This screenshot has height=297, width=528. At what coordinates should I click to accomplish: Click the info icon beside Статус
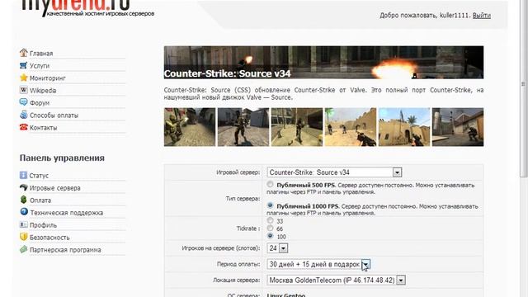23,175
